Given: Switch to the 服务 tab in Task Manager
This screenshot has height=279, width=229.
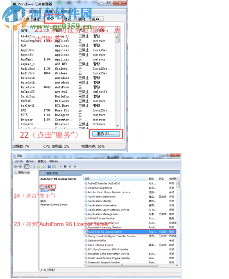Looking at the screenshot, I should [50, 19].
